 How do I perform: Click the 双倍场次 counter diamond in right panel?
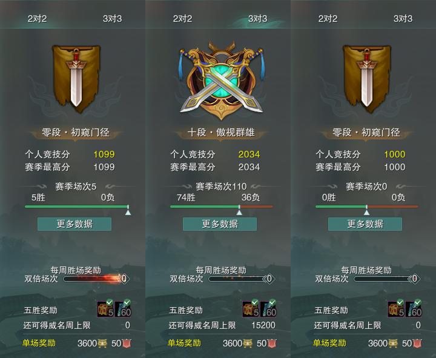(415, 279)
